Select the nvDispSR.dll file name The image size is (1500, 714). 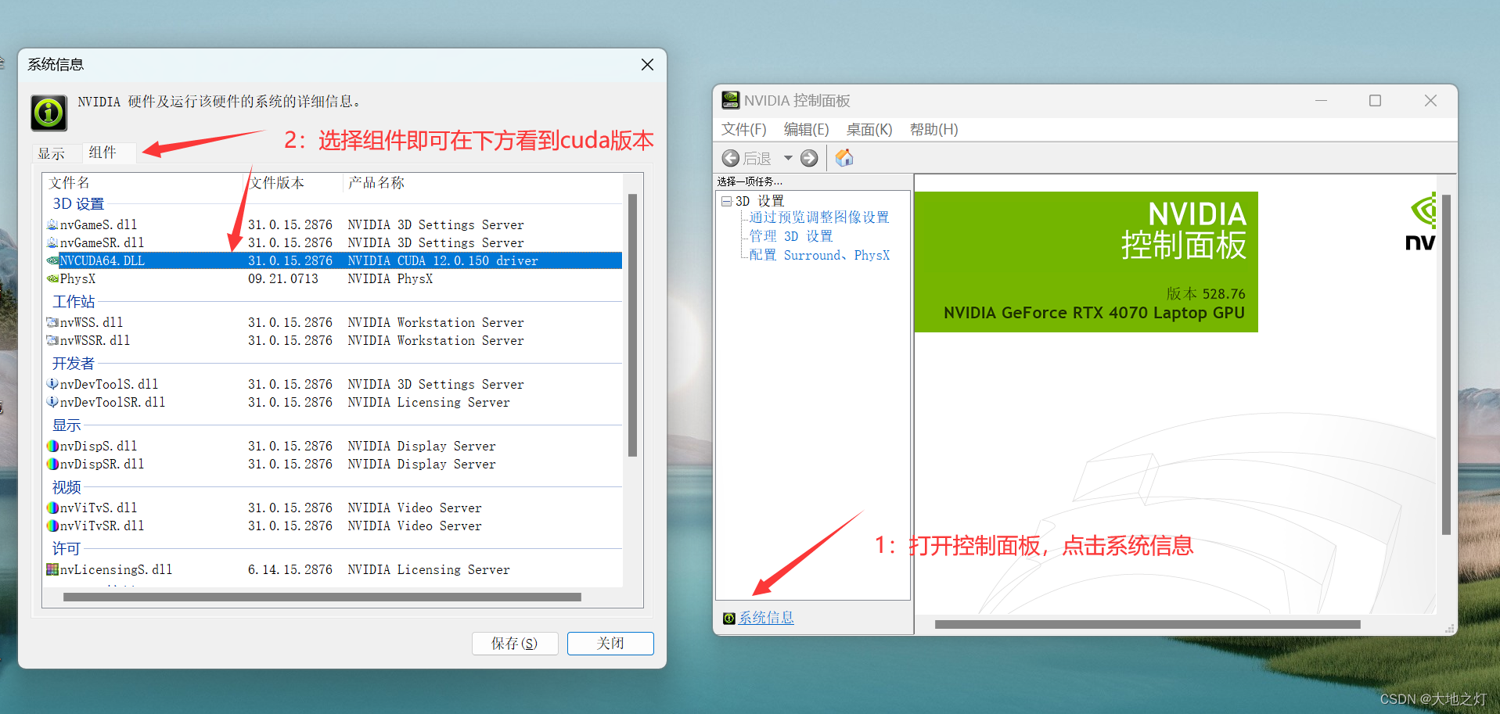point(102,464)
